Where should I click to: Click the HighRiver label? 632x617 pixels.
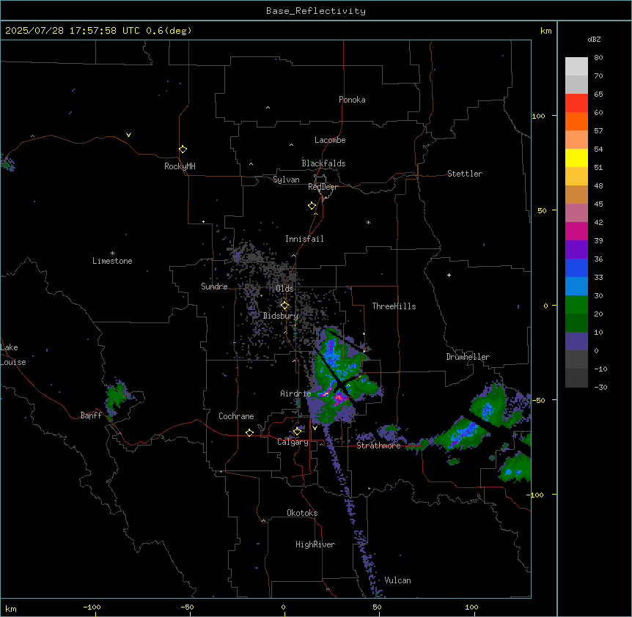(x=315, y=544)
